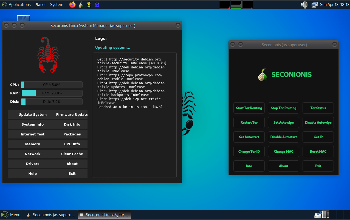This screenshot has height=220, width=350.
Task: Click Restart Tor
Action: click(x=249, y=123)
